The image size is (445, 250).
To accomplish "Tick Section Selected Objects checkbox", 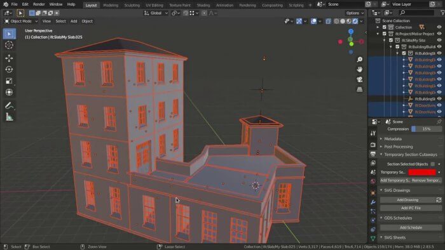I will point(432,164).
